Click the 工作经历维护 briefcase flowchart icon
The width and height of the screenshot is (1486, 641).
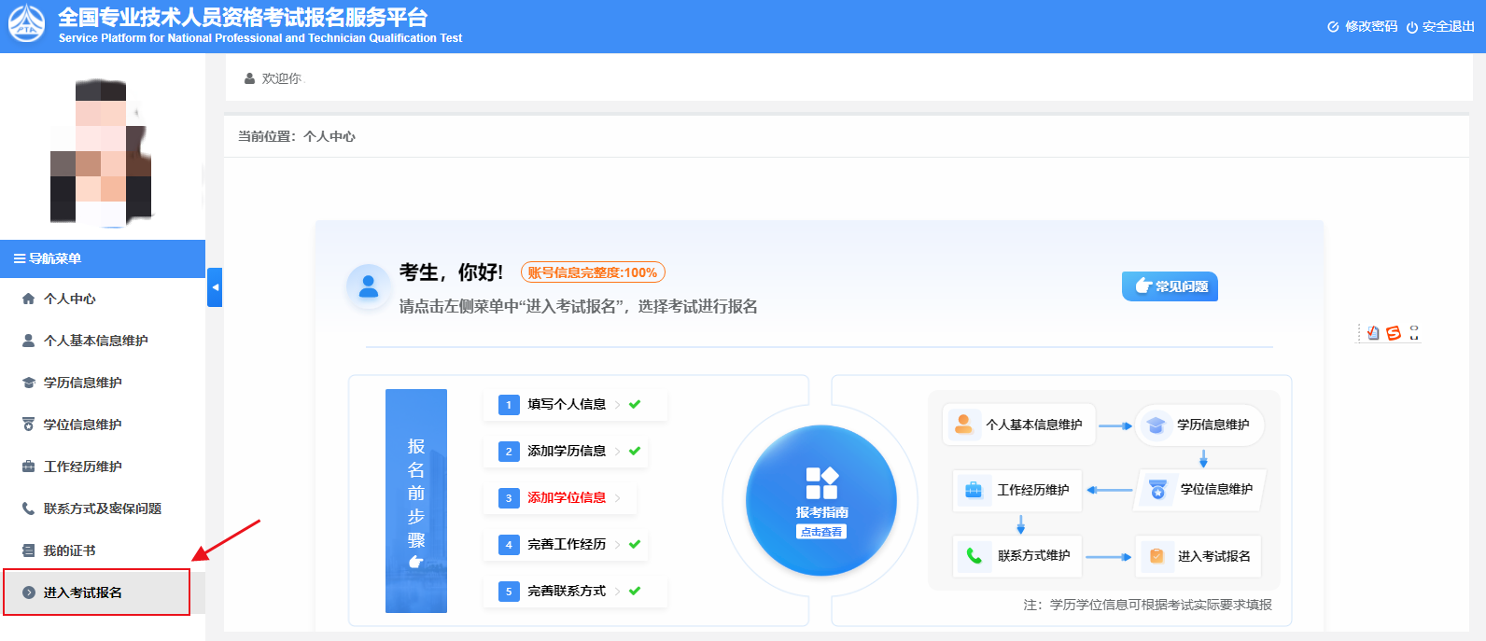(974, 490)
